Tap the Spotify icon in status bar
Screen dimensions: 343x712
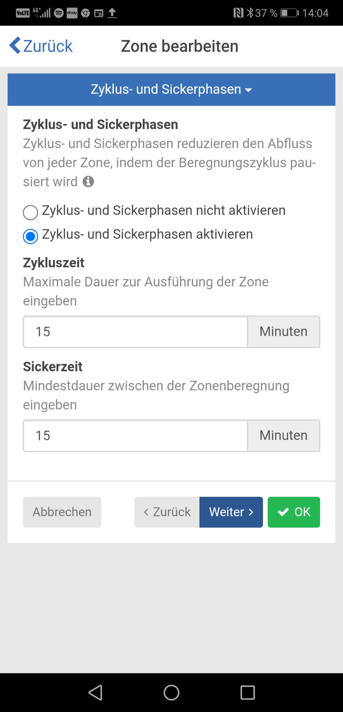pyautogui.click(x=59, y=13)
